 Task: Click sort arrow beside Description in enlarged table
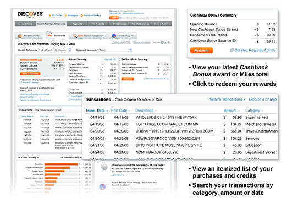[x=156, y=111]
